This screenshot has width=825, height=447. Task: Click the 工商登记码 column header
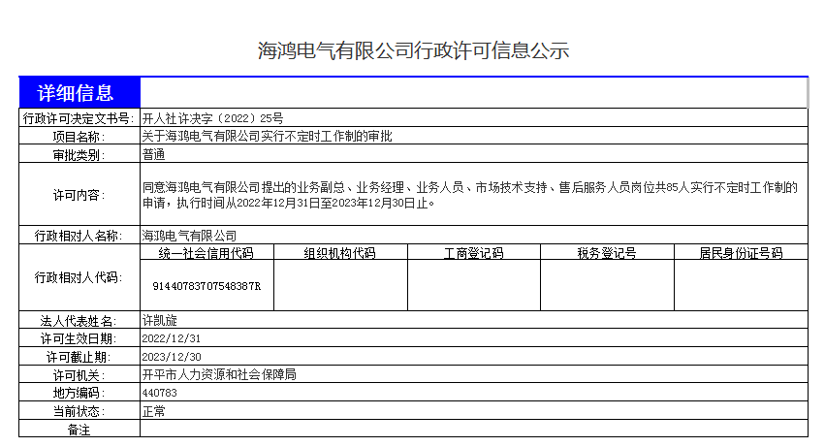[x=473, y=253]
